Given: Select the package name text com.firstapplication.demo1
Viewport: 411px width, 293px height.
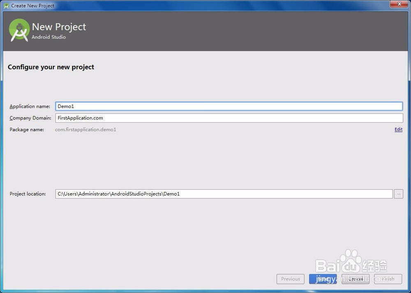Looking at the screenshot, I should [x=85, y=129].
